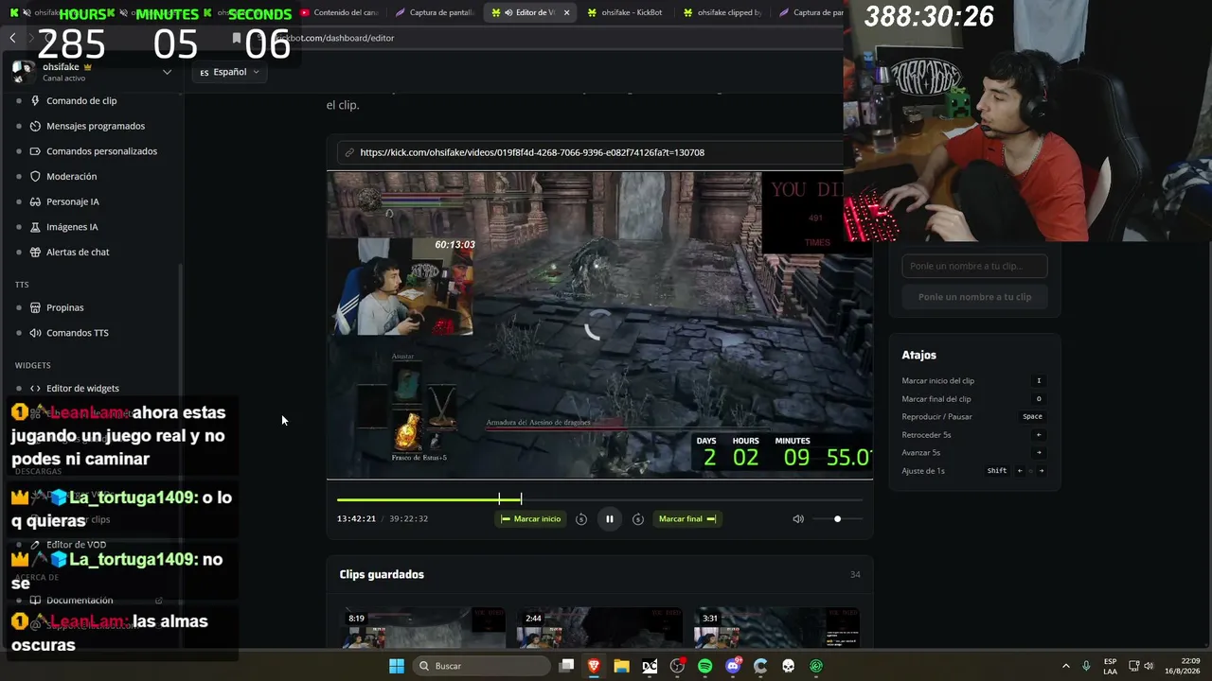Skip the video forward five seconds
This screenshot has width=1212, height=681.
click(x=638, y=518)
